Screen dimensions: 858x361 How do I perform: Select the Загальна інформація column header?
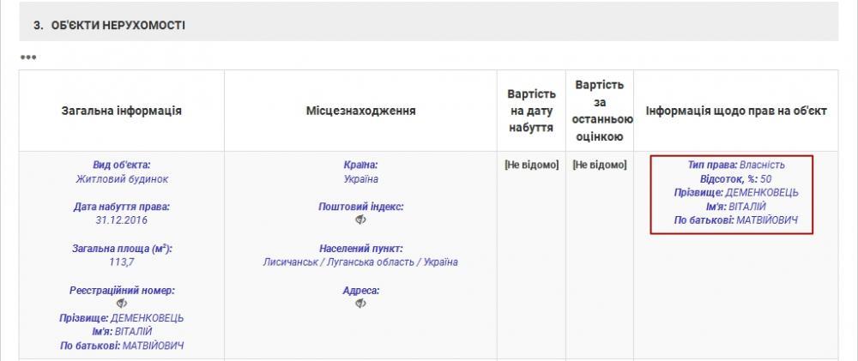[x=122, y=111]
